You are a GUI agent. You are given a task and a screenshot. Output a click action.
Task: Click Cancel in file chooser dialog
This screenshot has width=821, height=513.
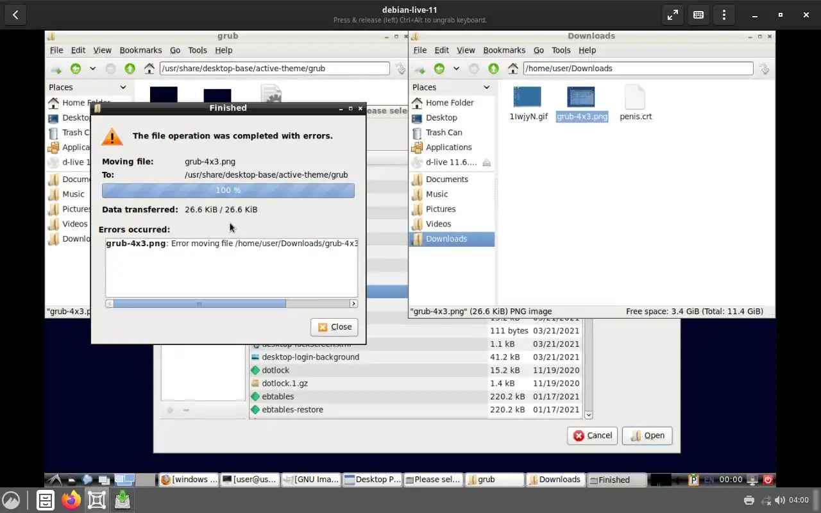[x=592, y=435]
